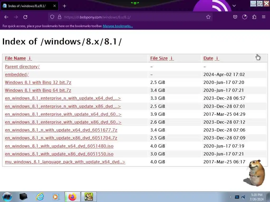Image resolution: width=270 pixels, height=202 pixels.
Task: Reload the current page
Action: [x=25, y=17]
